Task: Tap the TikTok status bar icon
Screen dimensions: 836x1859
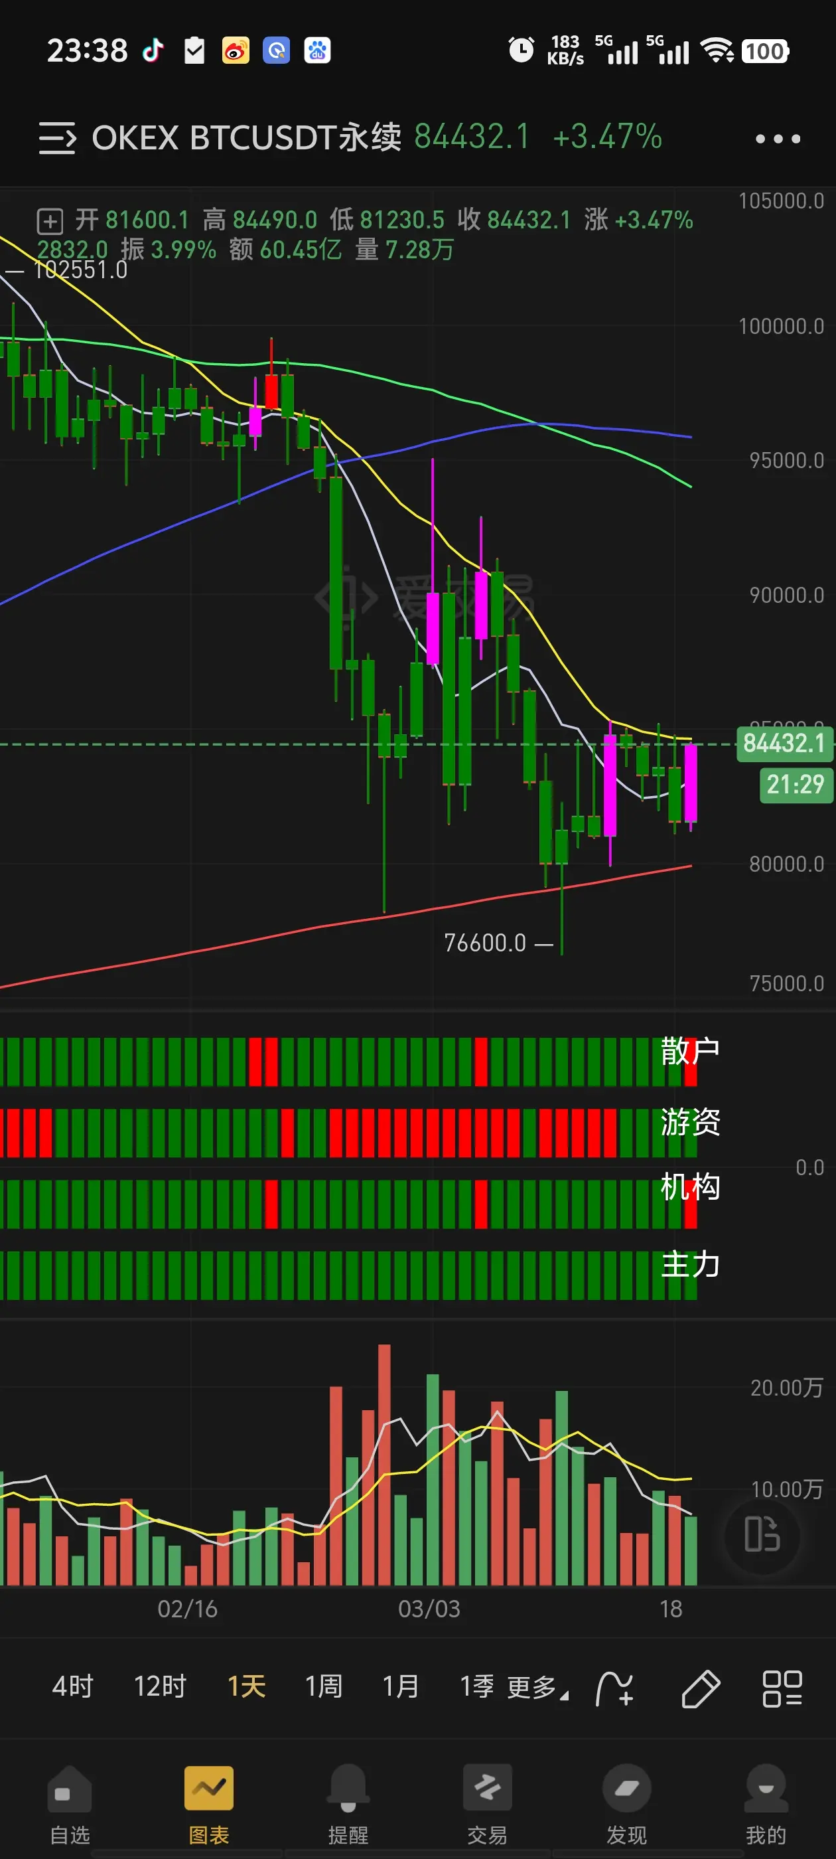Action: [152, 50]
